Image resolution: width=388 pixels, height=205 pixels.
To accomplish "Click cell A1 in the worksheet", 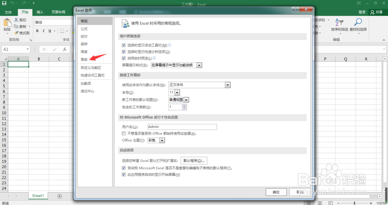I will pyautogui.click(x=18, y=64).
